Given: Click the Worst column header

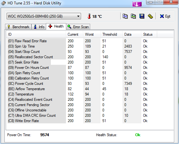Looking at the screenshot, I should coord(92,34).
